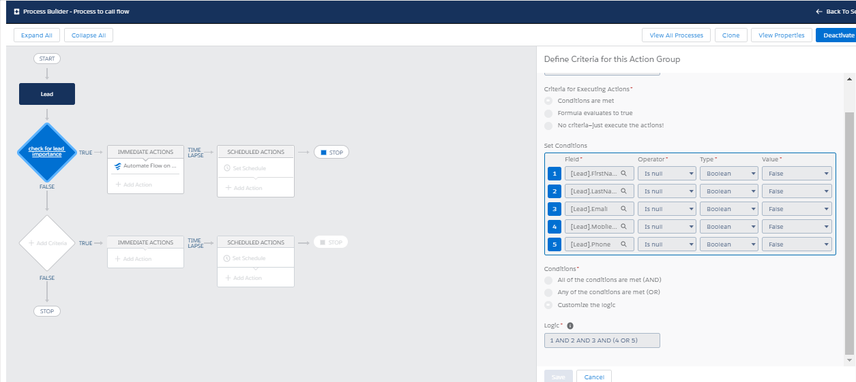Click the clock icon in Set Schedule
The height and width of the screenshot is (382, 856).
click(x=227, y=168)
